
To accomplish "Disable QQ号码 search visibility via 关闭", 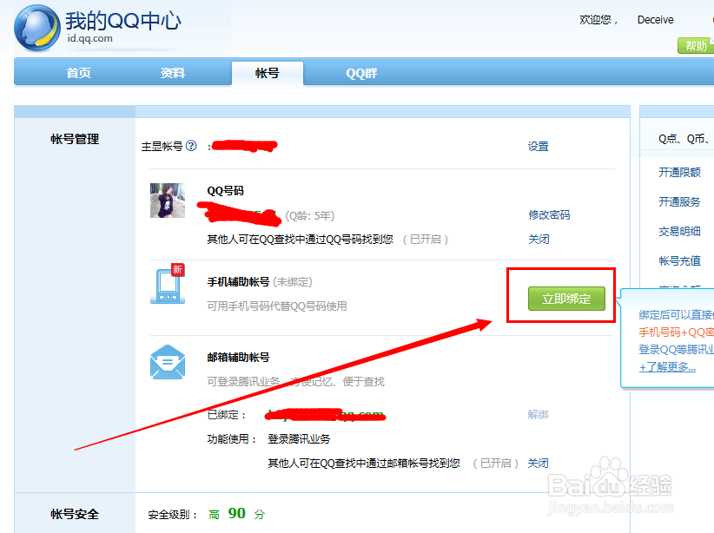I will coord(539,238).
